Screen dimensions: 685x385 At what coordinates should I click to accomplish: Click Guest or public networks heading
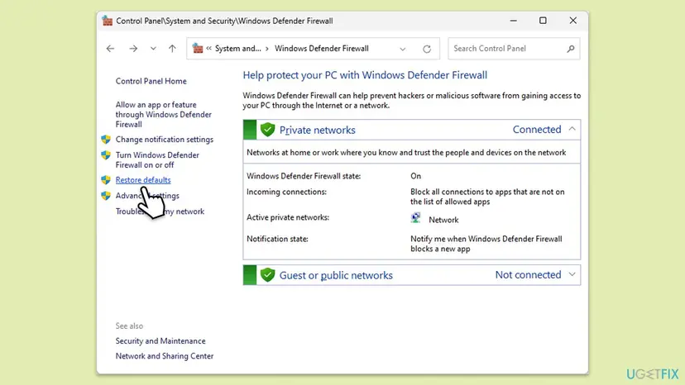(x=336, y=275)
